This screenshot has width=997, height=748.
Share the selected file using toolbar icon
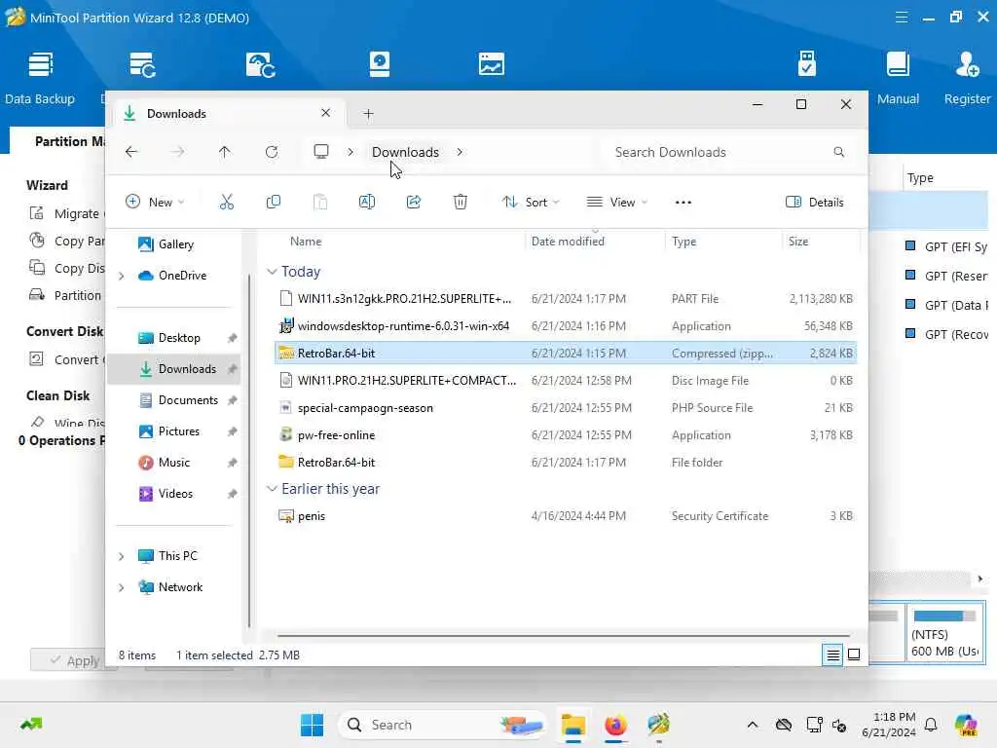pos(413,203)
